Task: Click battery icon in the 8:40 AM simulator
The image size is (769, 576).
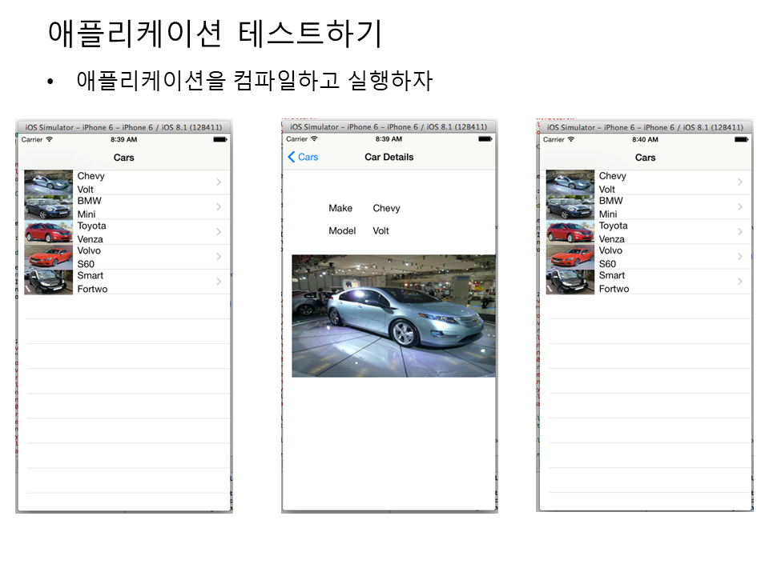Action: coord(742,140)
